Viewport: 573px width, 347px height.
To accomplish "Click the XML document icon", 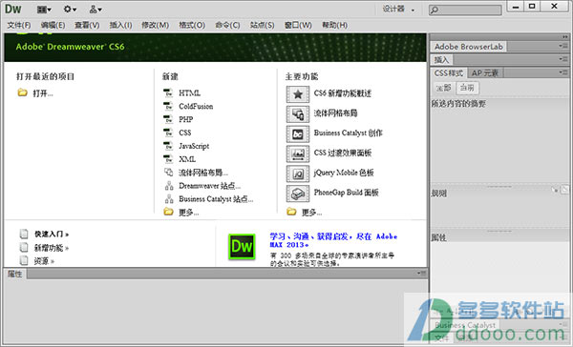I will 168,158.
